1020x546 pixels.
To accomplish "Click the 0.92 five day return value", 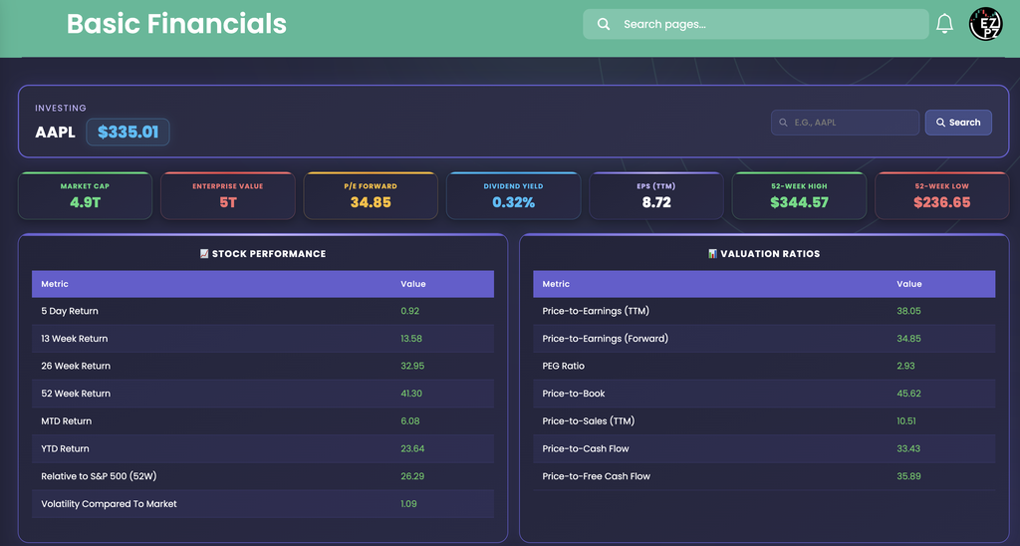I will (409, 311).
